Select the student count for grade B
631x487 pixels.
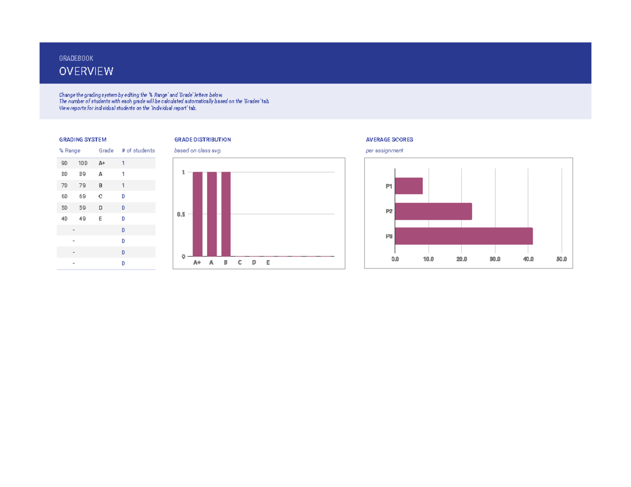(x=123, y=185)
